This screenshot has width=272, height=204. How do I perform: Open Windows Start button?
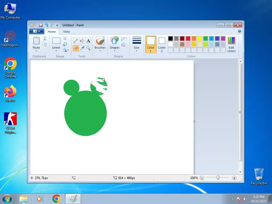(x=7, y=199)
